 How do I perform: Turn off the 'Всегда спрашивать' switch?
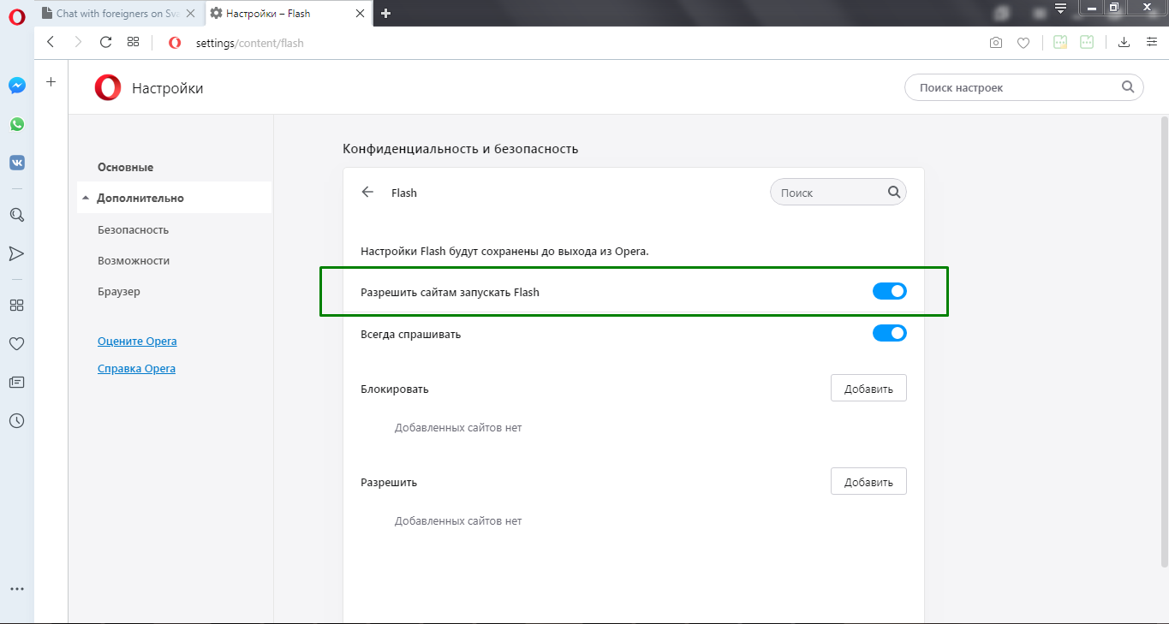point(889,334)
